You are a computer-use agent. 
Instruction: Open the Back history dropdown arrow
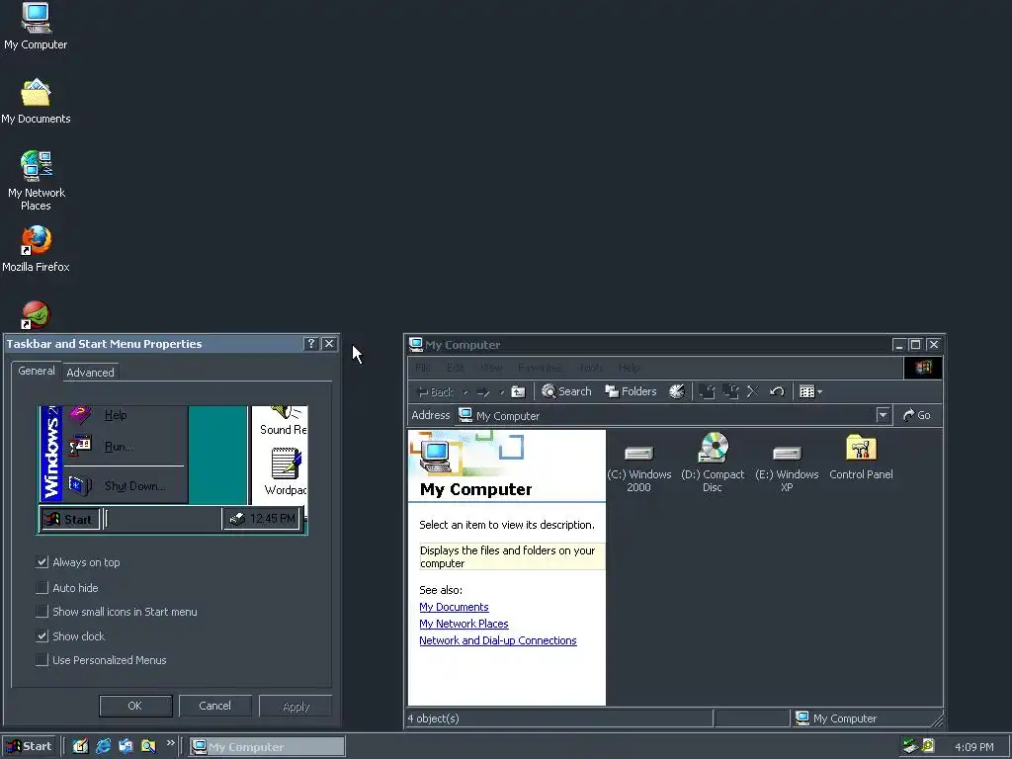465,391
